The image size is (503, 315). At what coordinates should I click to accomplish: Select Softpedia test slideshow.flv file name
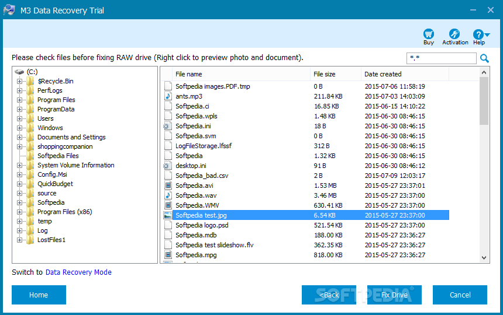214,245
